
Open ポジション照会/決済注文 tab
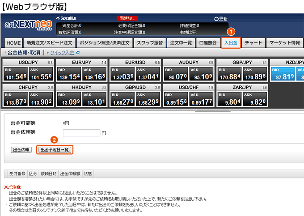click(x=104, y=43)
